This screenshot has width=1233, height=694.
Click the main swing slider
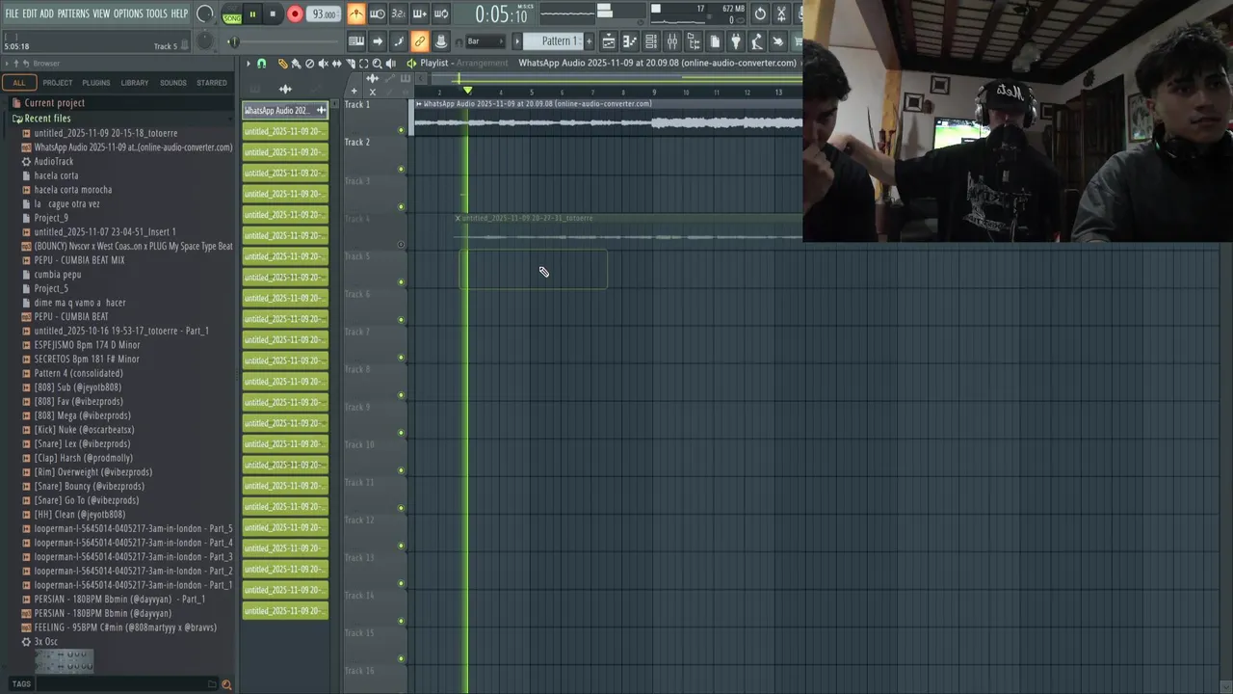tap(233, 41)
